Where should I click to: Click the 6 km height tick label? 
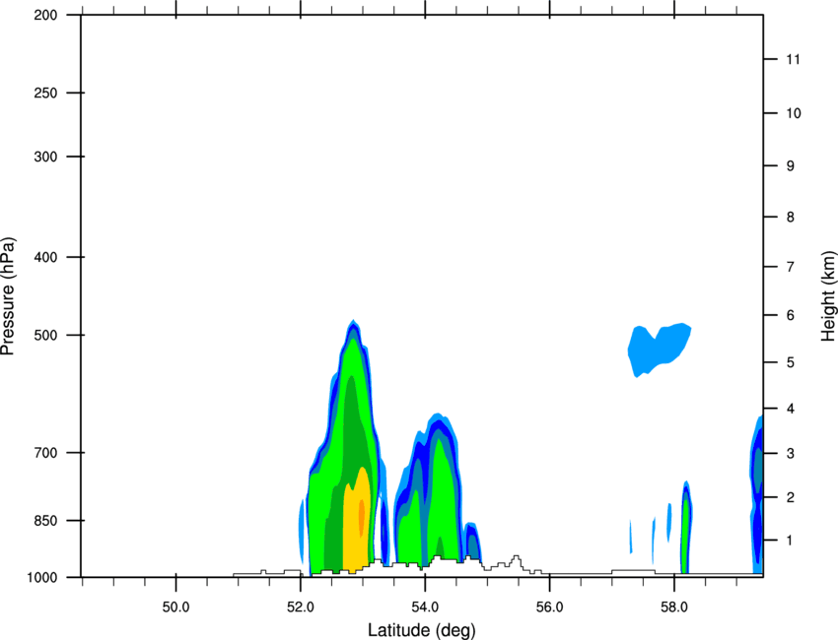pos(791,315)
